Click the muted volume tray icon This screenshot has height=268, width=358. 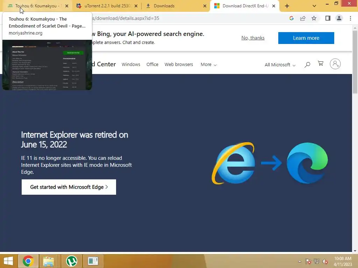pyautogui.click(x=325, y=261)
